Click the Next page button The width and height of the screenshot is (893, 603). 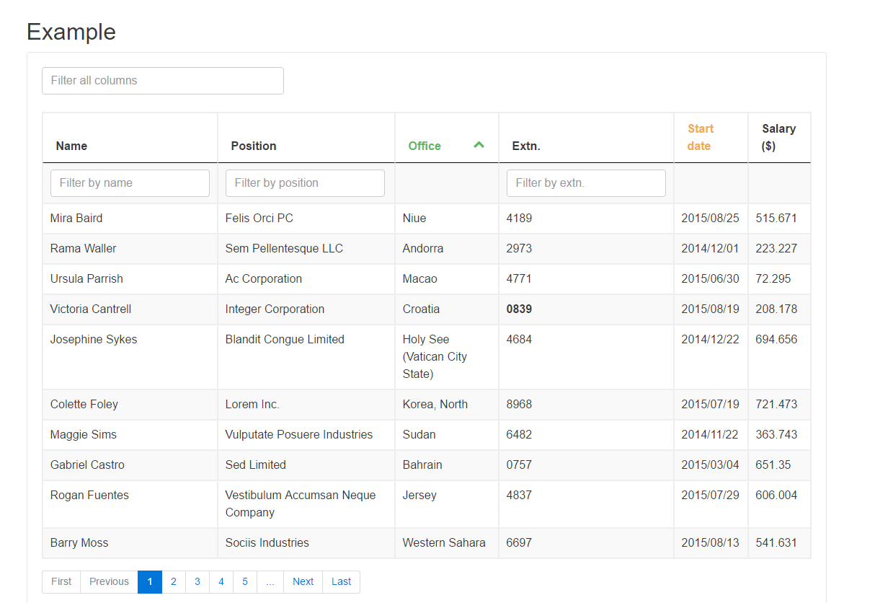pos(303,582)
